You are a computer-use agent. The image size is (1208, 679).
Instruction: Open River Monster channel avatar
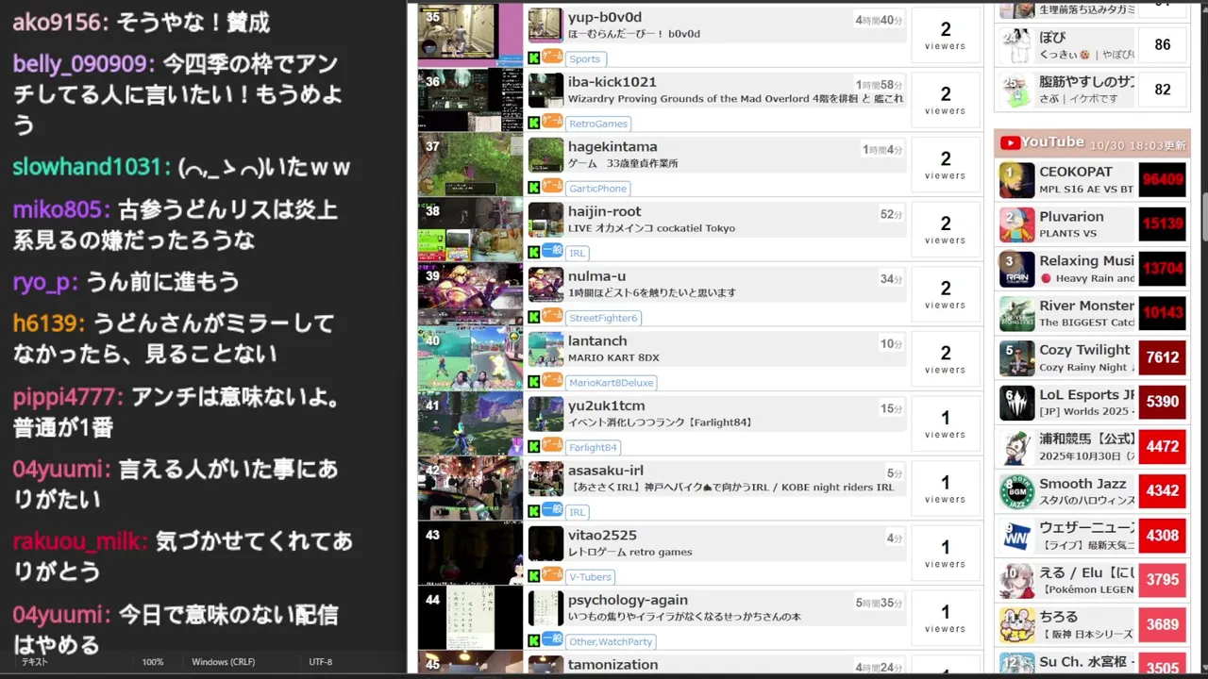[1016, 313]
